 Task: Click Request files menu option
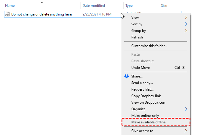coord(142,89)
